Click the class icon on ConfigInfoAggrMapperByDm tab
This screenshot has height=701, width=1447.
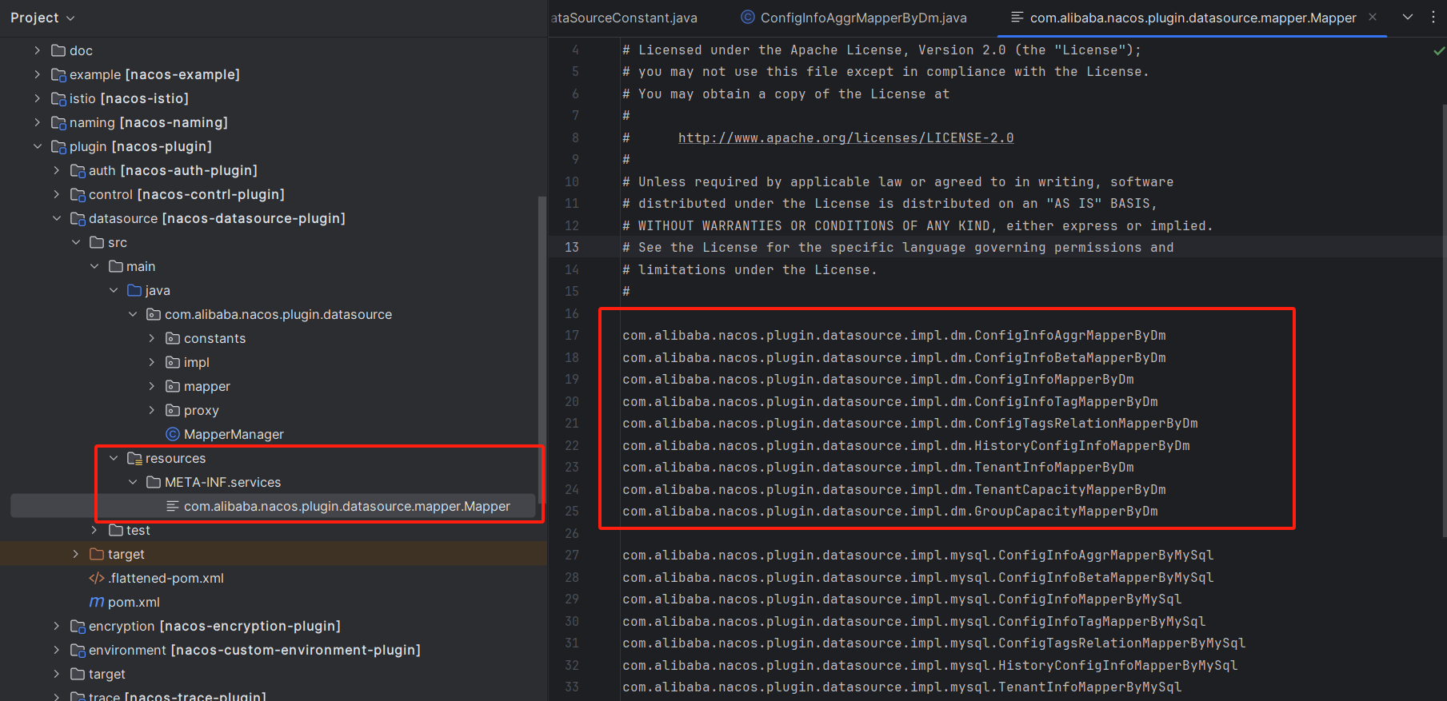pos(748,17)
